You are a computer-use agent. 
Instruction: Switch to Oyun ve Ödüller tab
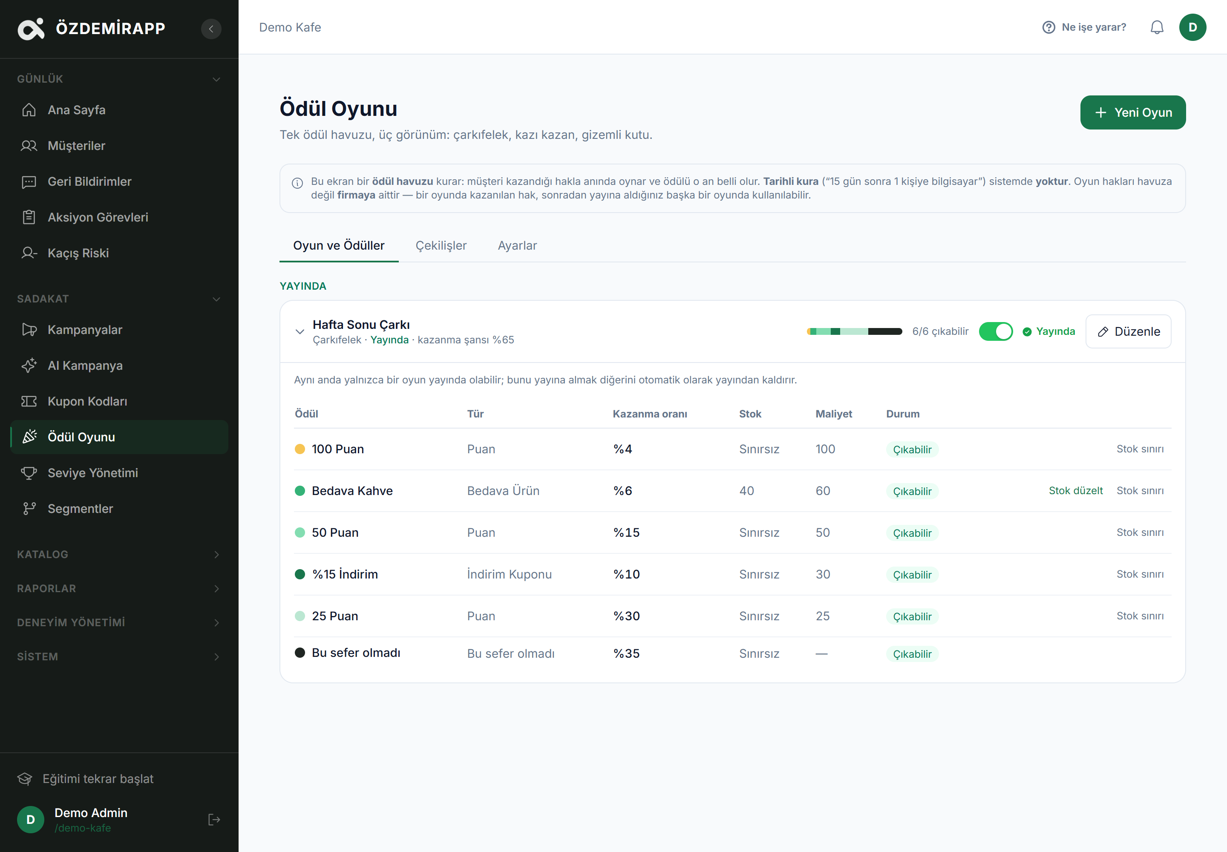click(339, 245)
